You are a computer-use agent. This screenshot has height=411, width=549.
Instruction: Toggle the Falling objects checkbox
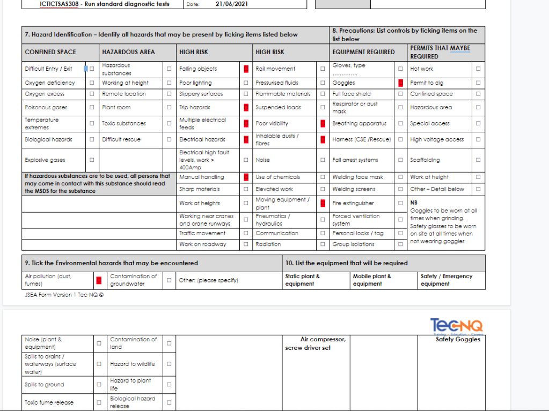(x=246, y=69)
